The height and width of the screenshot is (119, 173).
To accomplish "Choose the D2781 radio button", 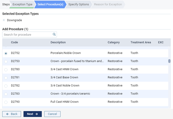I will pyautogui.click(x=6, y=78).
